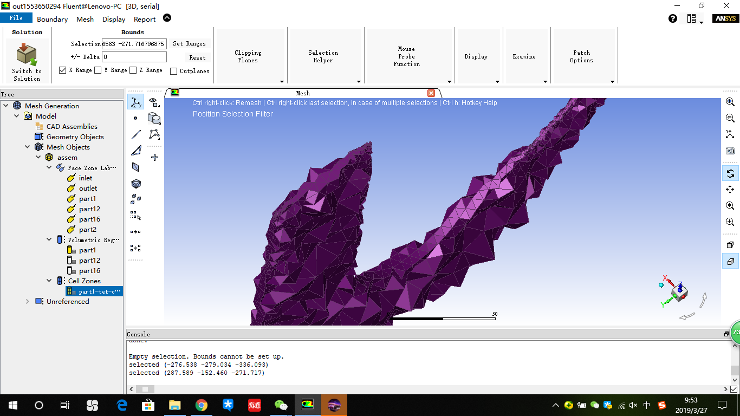Click the Reset button
The image size is (740, 416).
click(x=198, y=57)
